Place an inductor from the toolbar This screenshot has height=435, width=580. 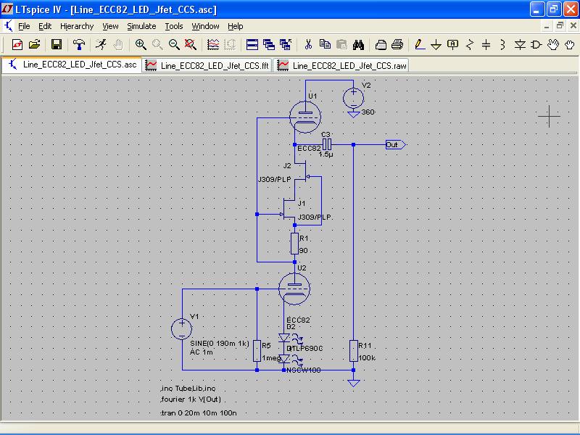tap(502, 45)
